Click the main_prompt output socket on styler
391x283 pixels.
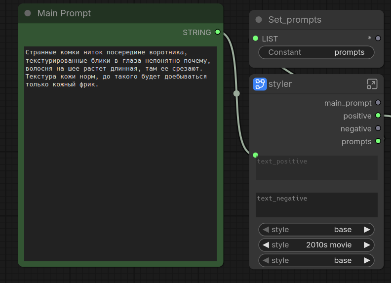pyautogui.click(x=378, y=103)
